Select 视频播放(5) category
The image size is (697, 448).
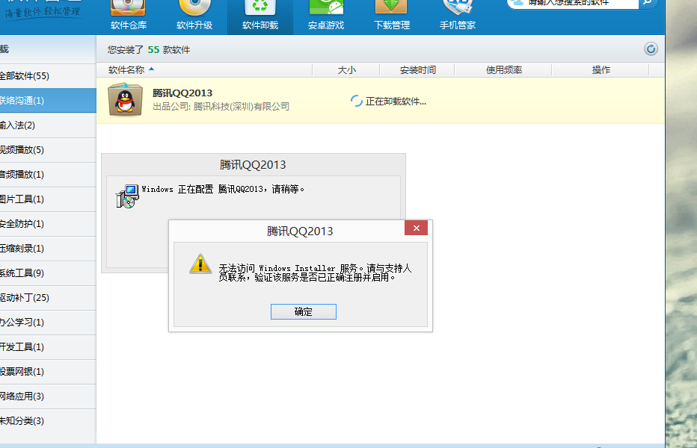click(x=48, y=149)
